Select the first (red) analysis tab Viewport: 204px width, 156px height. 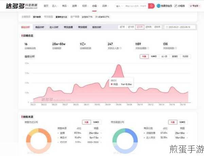coord(26,27)
